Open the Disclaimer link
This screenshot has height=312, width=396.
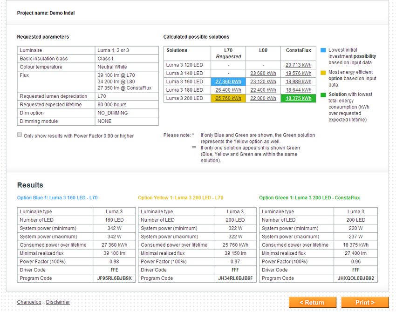(x=58, y=302)
